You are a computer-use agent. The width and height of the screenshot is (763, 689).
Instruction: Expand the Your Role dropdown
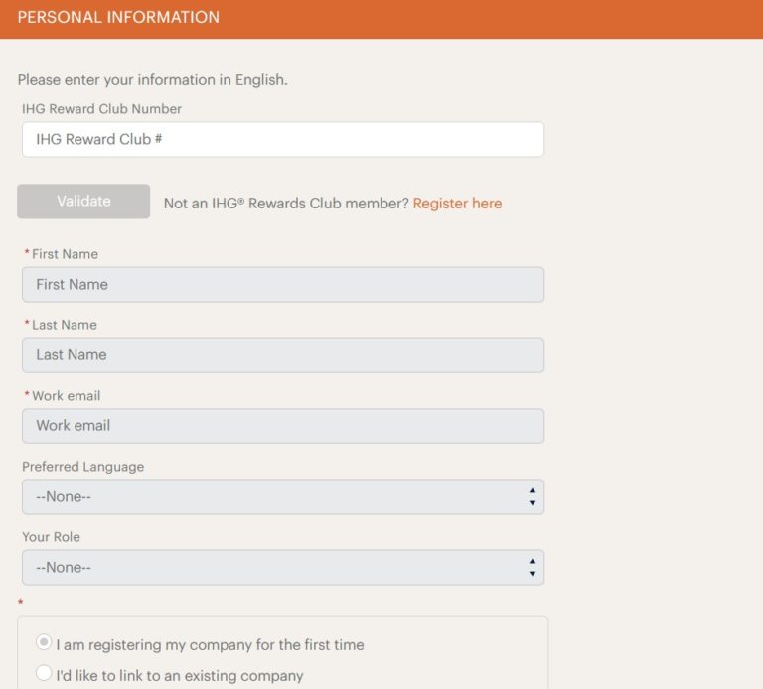point(282,568)
